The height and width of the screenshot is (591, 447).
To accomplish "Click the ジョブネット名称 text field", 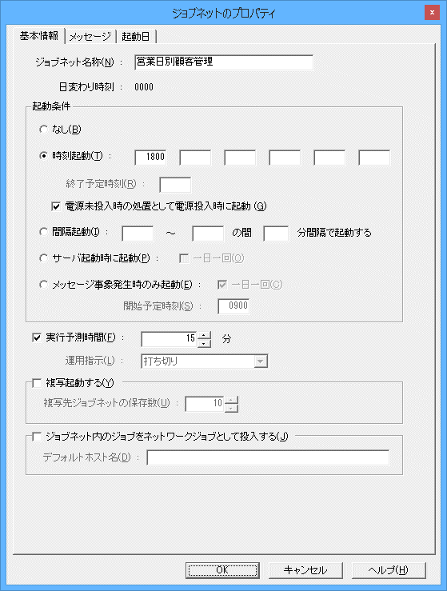I will pos(224,62).
